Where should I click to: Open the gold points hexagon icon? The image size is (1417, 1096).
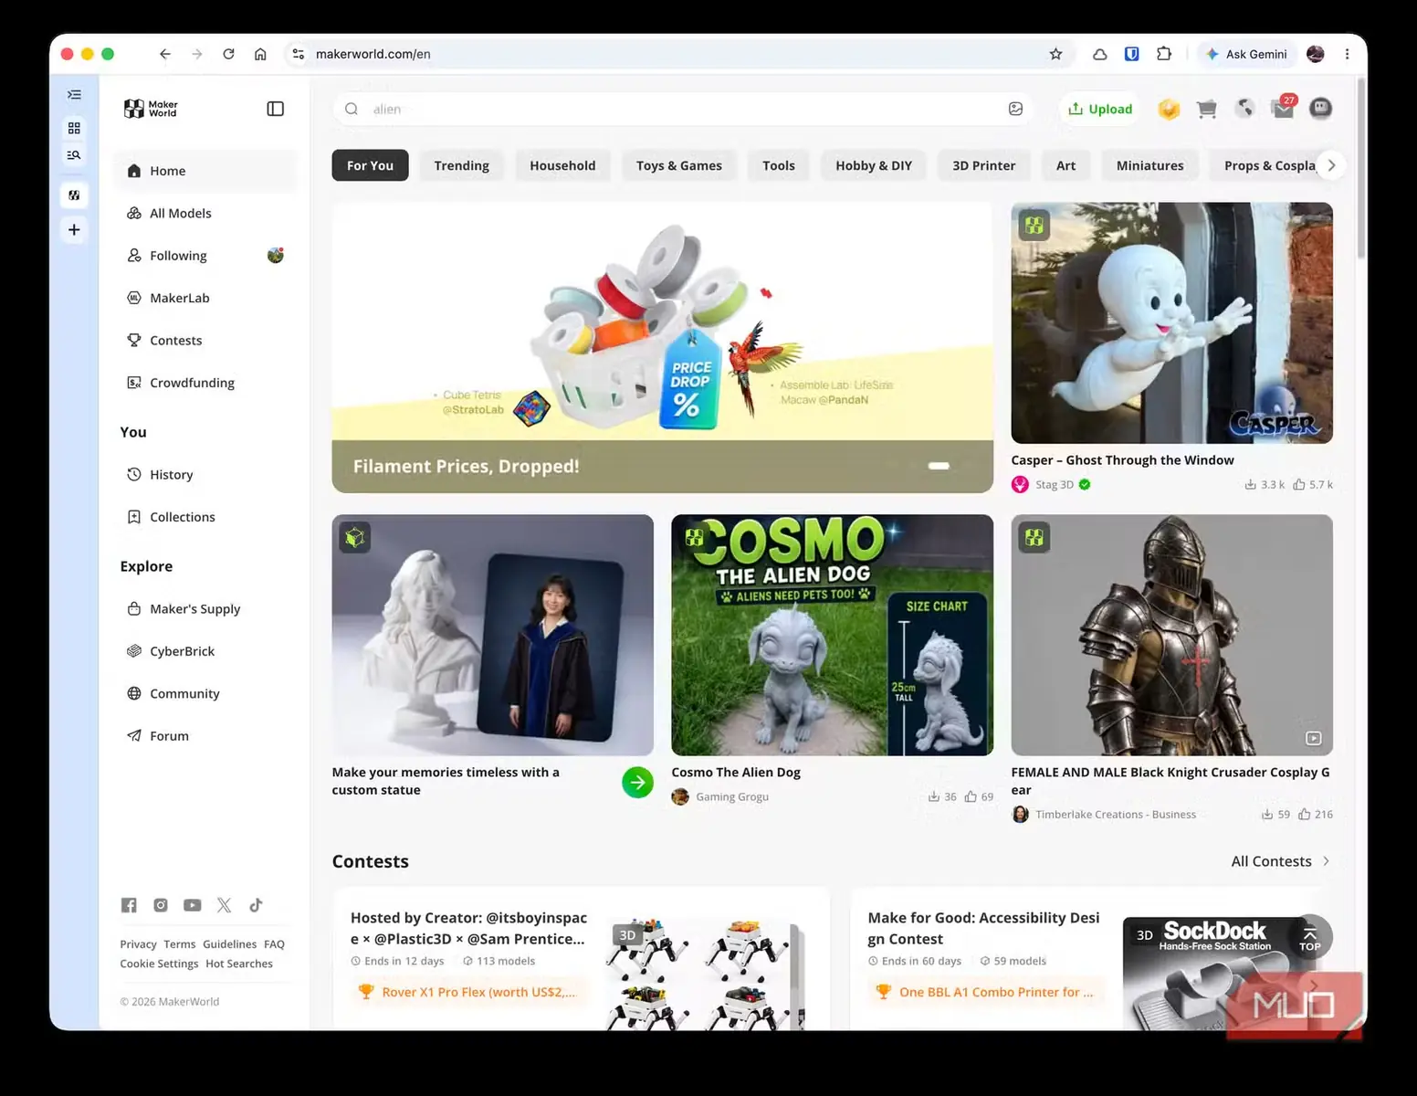pyautogui.click(x=1169, y=109)
